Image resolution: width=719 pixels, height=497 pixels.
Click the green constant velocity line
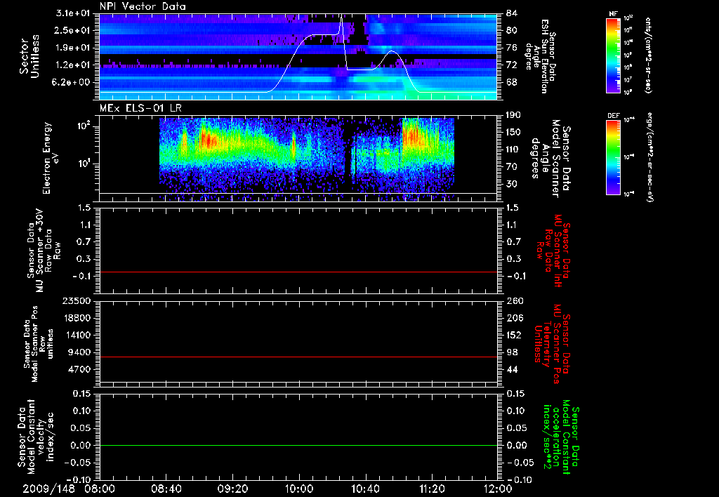(x=298, y=445)
